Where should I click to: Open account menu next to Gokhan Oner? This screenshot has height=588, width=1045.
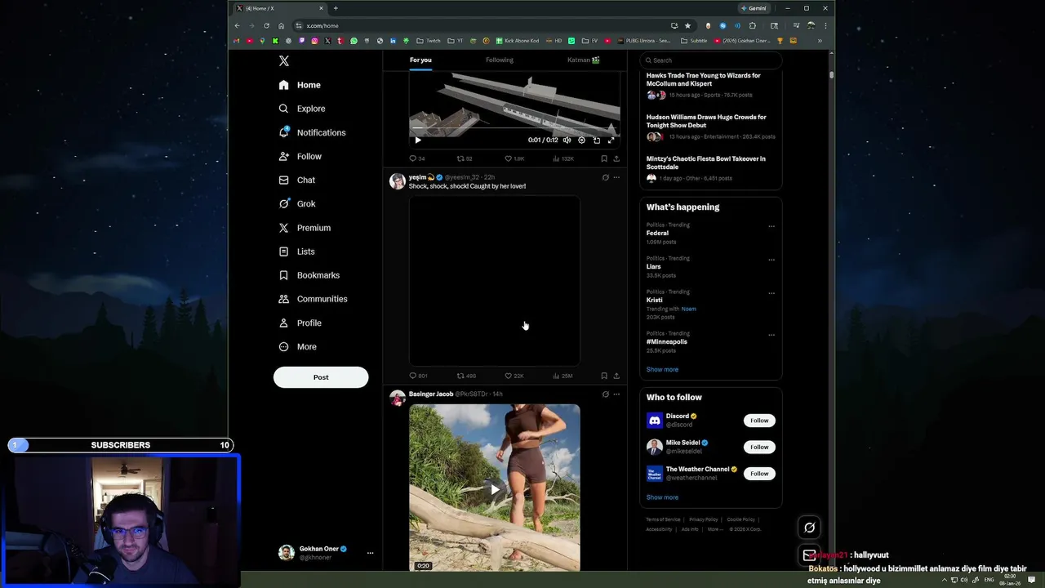(x=370, y=553)
